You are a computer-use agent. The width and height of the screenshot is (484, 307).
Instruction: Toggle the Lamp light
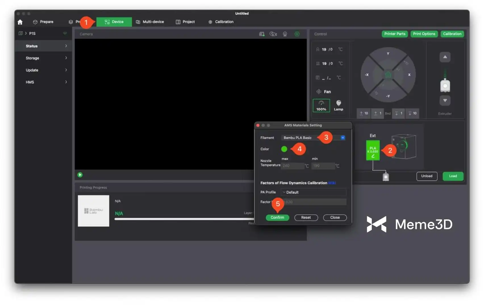[338, 105]
